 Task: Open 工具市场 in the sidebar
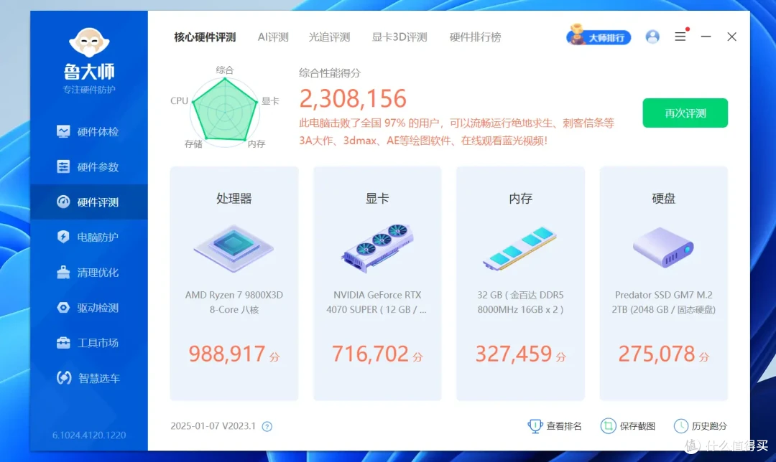(89, 343)
